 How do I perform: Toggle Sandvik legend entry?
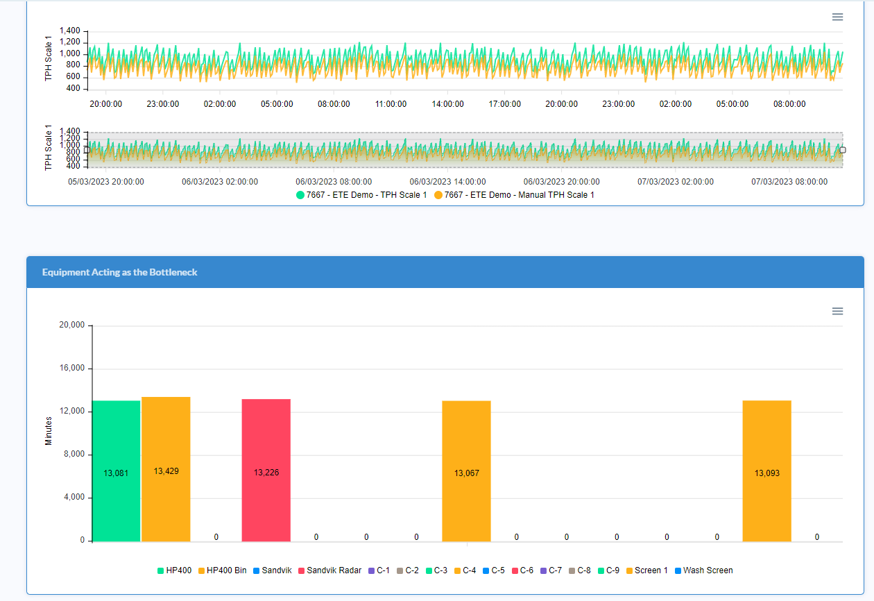[x=272, y=570]
